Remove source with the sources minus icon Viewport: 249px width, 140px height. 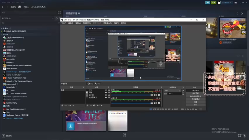(91, 105)
